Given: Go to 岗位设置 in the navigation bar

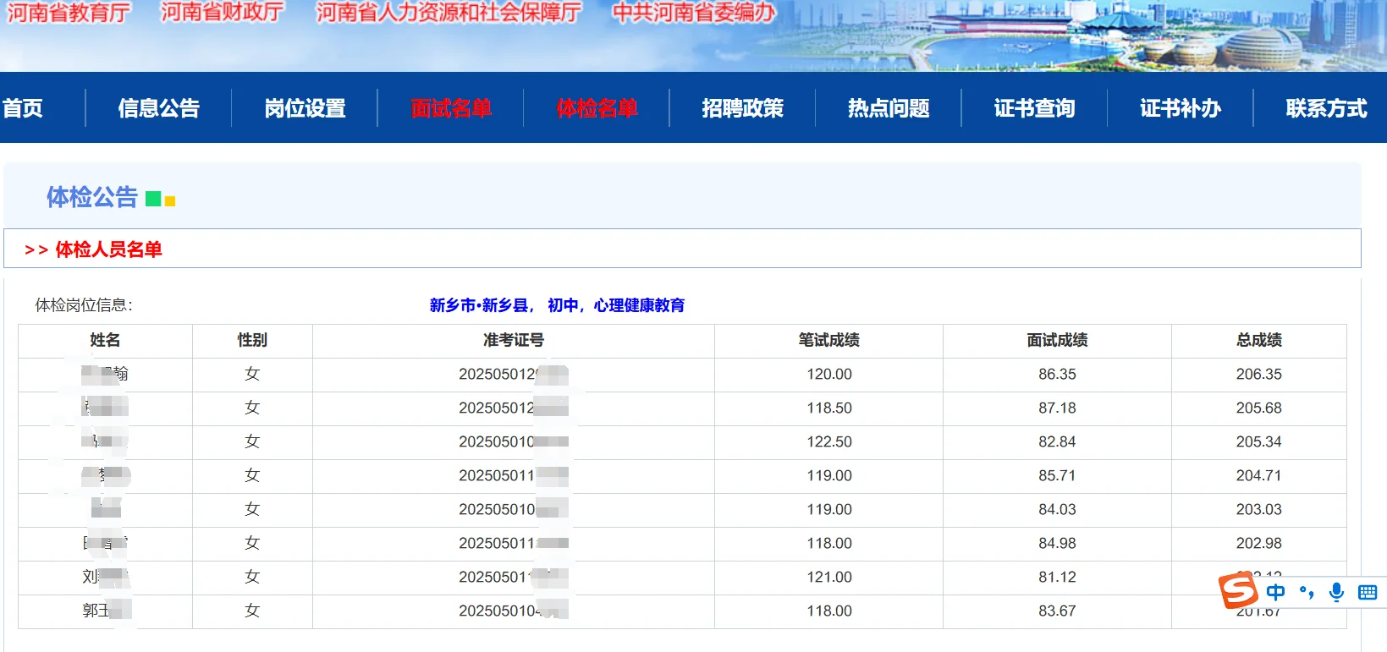Looking at the screenshot, I should (305, 108).
